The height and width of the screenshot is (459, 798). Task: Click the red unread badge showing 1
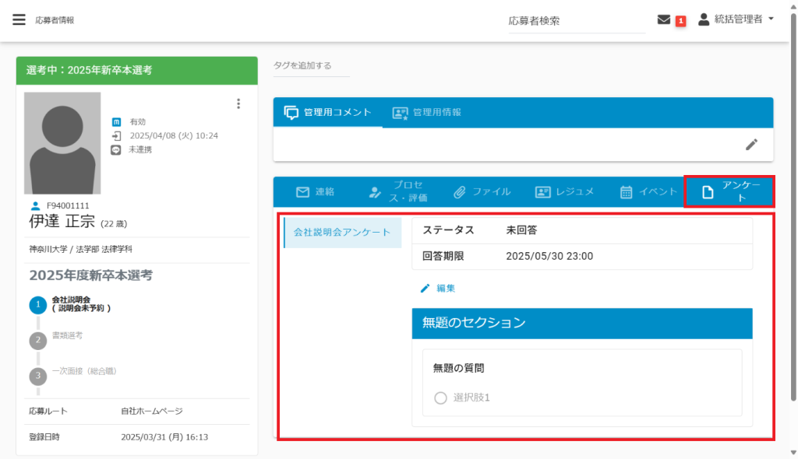coord(680,21)
